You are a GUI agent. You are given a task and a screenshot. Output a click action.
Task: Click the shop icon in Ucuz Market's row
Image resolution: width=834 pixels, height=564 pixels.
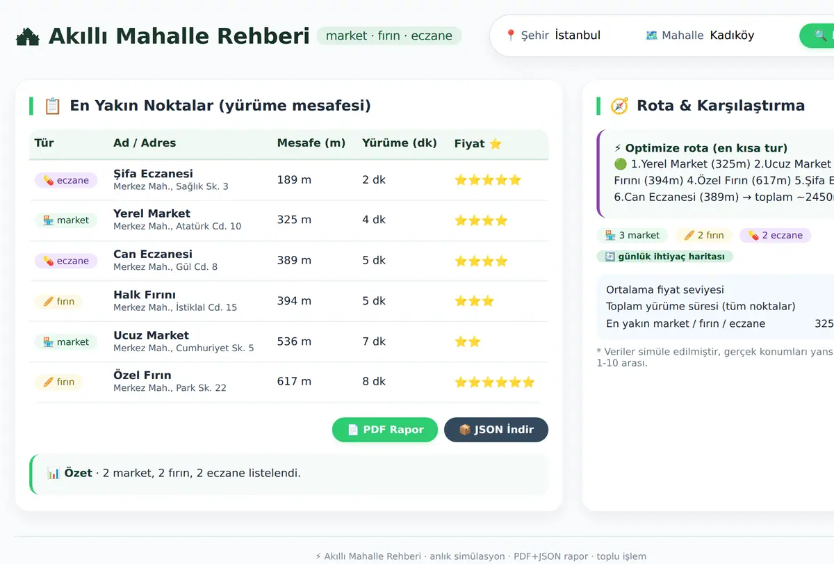point(48,342)
